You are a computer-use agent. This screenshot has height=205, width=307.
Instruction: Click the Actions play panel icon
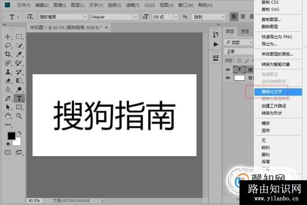click(x=216, y=44)
